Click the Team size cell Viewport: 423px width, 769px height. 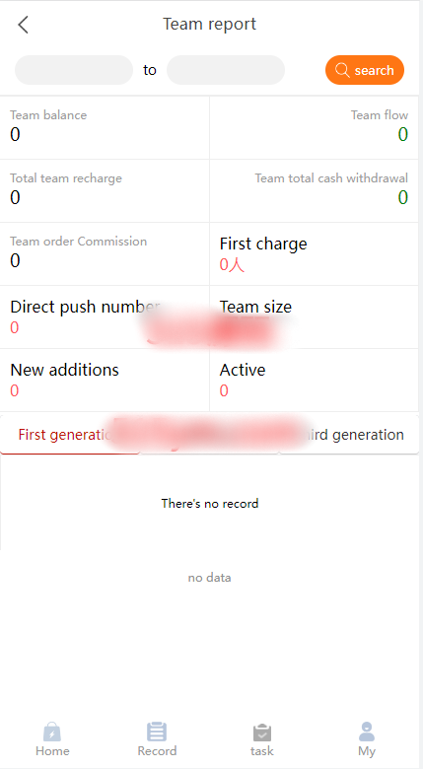tap(315, 317)
